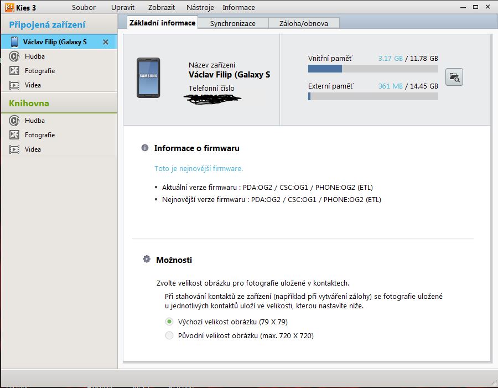Open the Upravit menu
Screen dimensions: 498x388
click(123, 8)
